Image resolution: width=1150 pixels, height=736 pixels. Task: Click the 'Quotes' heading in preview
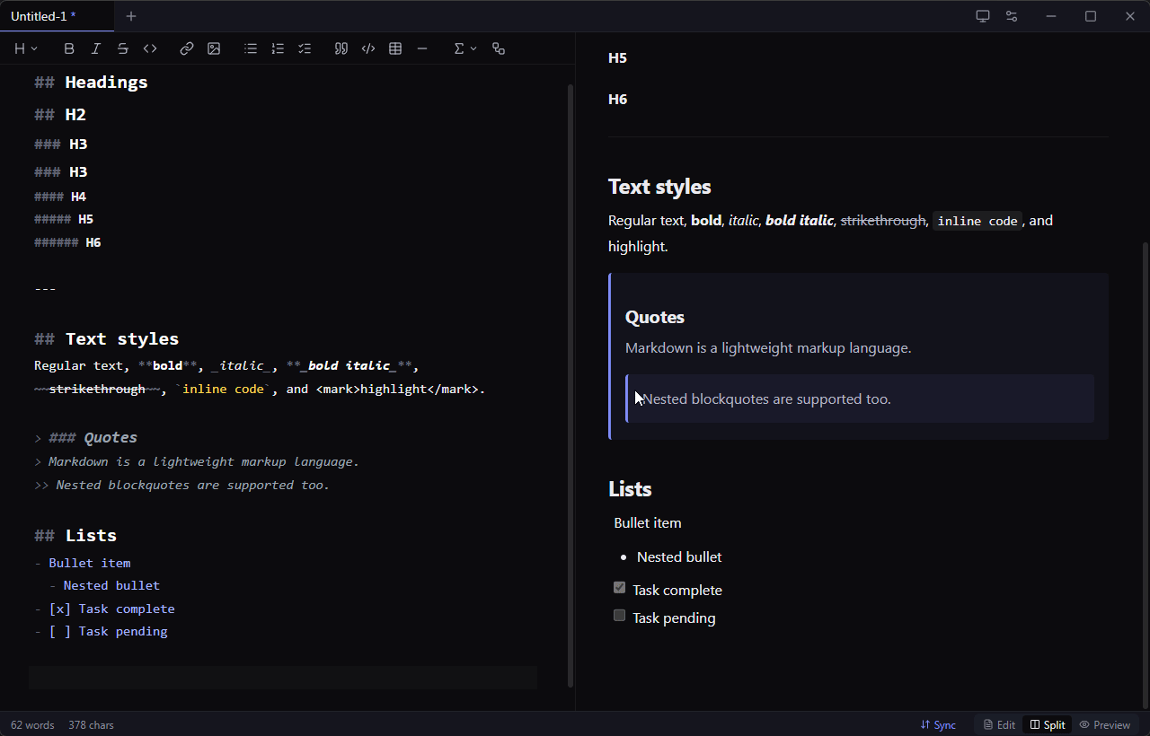pyautogui.click(x=655, y=318)
